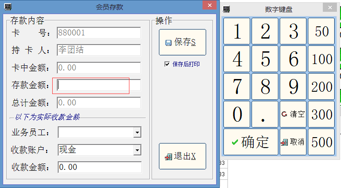Click the 收款金额 input field

pos(99,167)
